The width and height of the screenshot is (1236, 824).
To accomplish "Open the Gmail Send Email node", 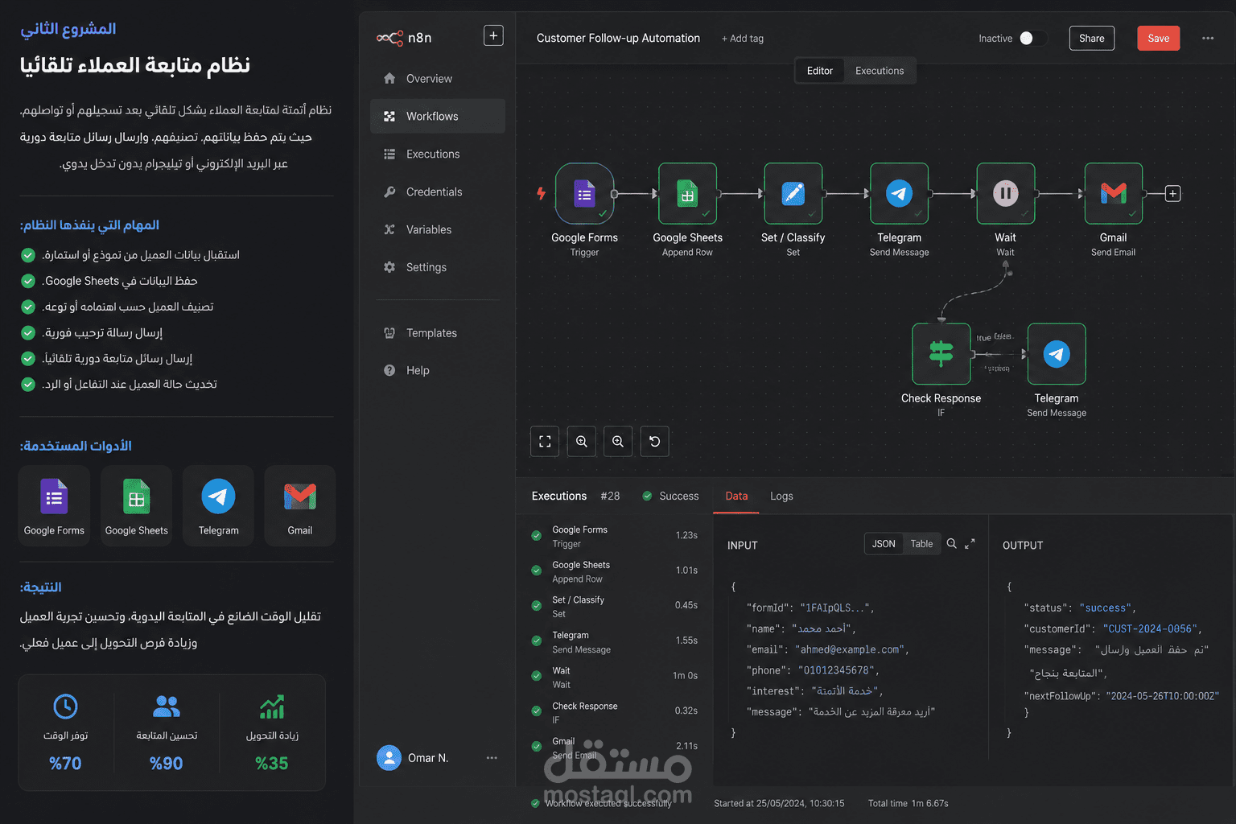I will pyautogui.click(x=1113, y=194).
